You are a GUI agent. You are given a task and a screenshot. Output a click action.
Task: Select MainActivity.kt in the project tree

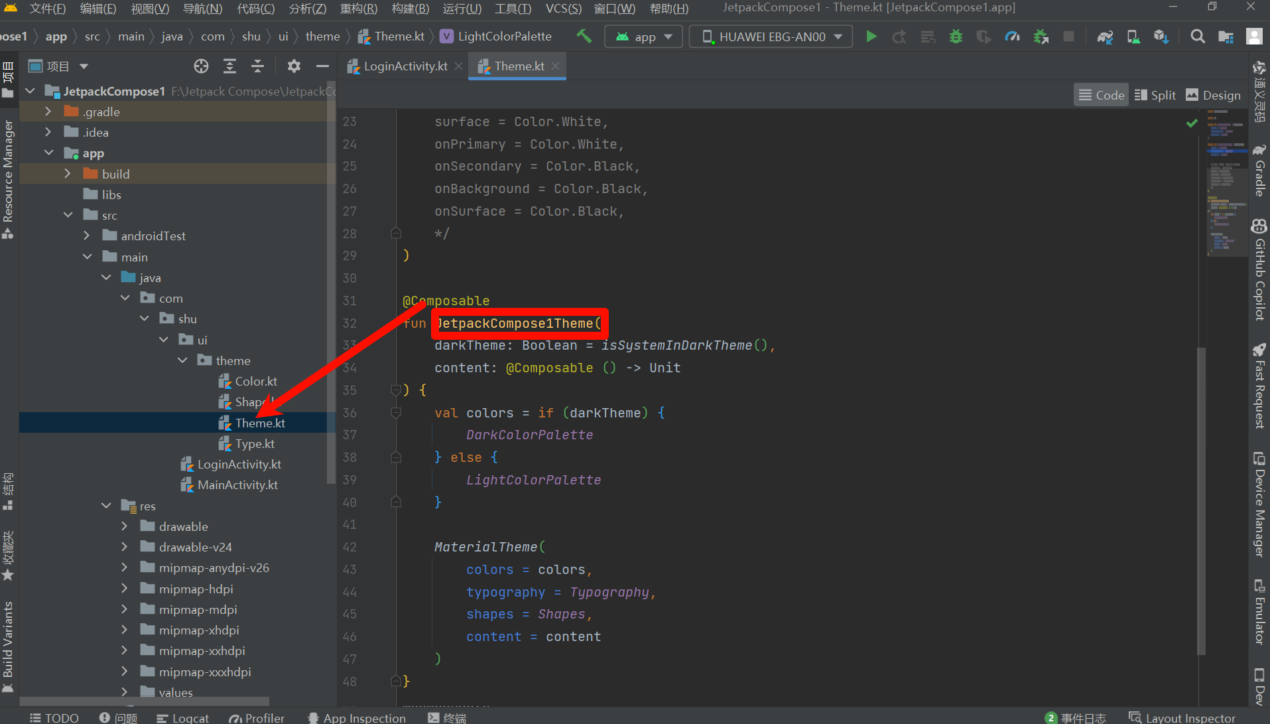click(237, 484)
